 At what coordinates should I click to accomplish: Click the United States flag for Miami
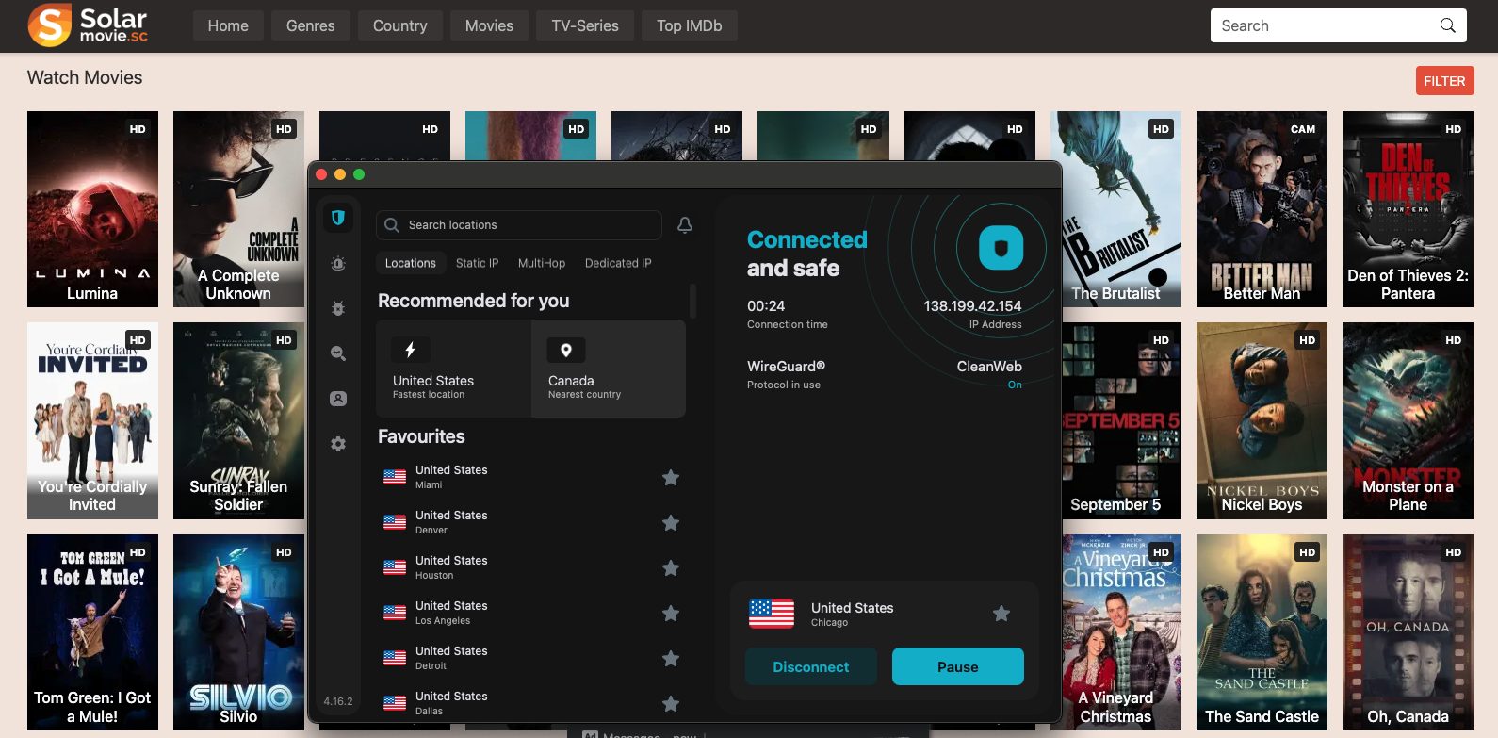[395, 477]
